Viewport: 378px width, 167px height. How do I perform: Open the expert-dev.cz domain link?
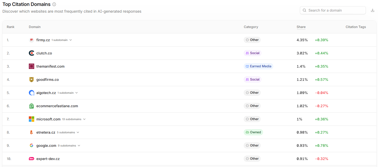(x=48, y=159)
